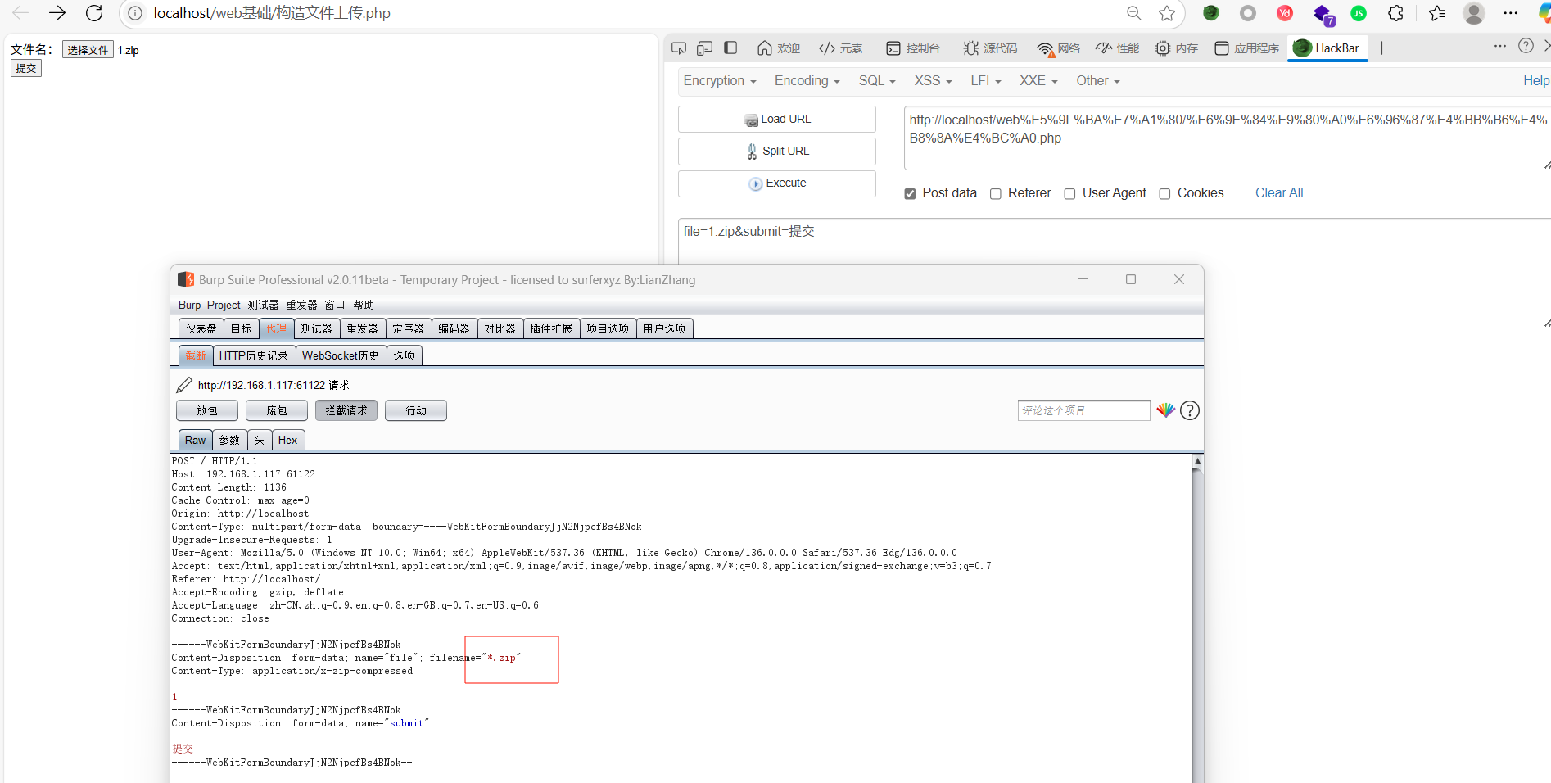
Task: Reload the page with refresh icon
Action: point(94,13)
